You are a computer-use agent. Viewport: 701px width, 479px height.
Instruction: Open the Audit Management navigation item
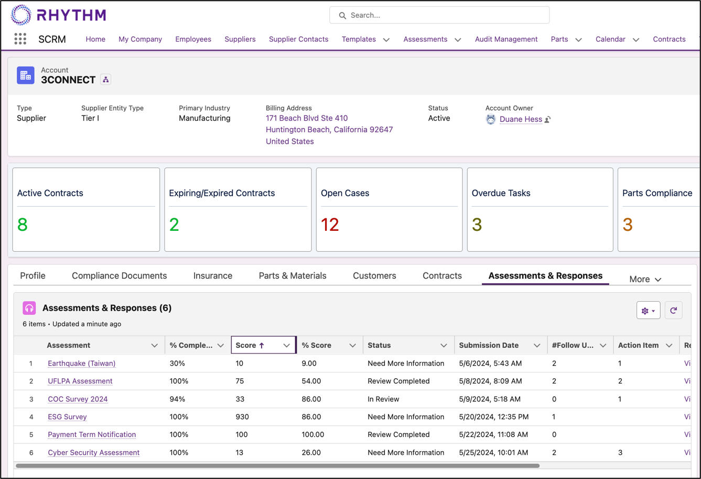[x=506, y=39]
